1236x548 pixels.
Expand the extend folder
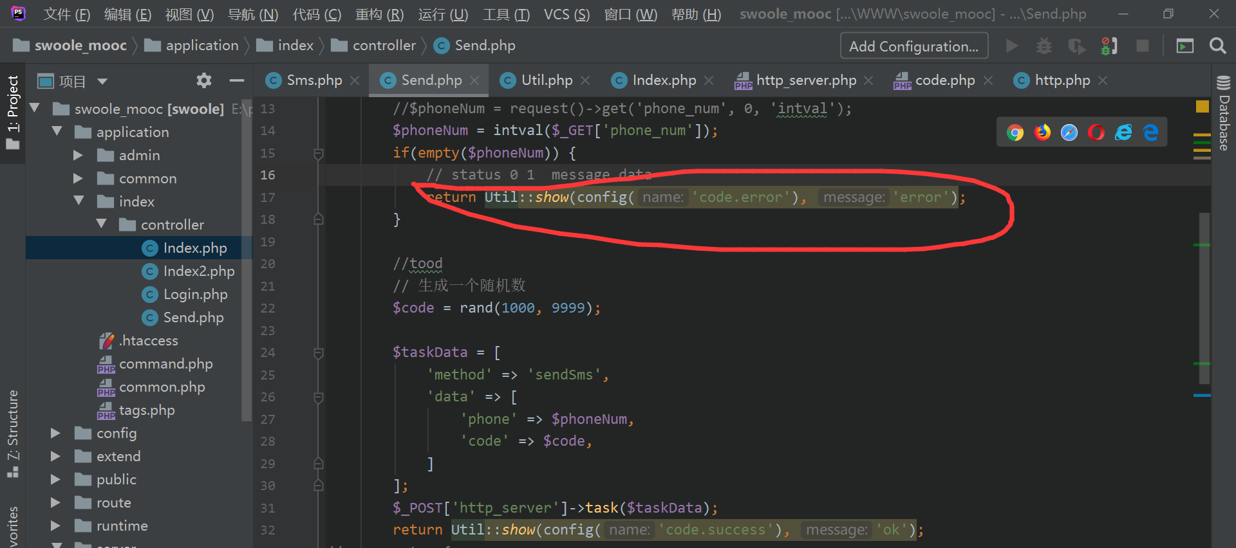click(x=55, y=457)
